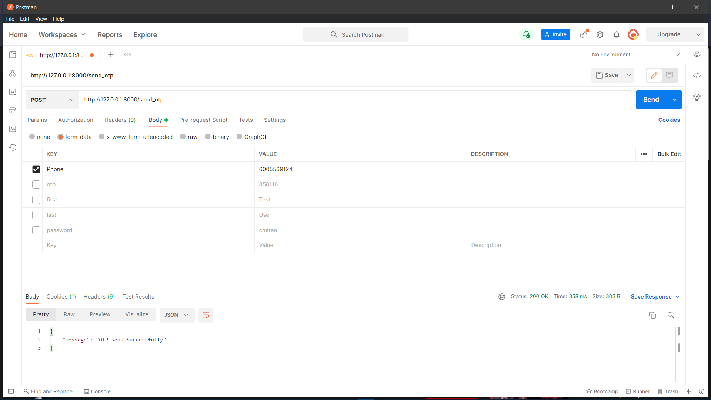Toggle the response word wrap icon
Image resolution: width=711 pixels, height=400 pixels.
[x=206, y=315]
